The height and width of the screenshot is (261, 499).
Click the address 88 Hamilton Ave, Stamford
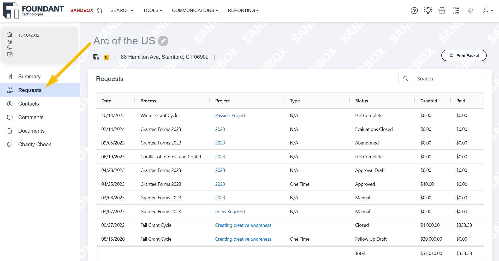click(x=164, y=57)
